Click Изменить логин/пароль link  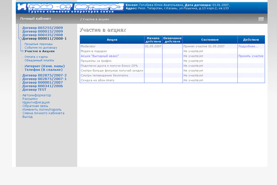(x=42, y=110)
